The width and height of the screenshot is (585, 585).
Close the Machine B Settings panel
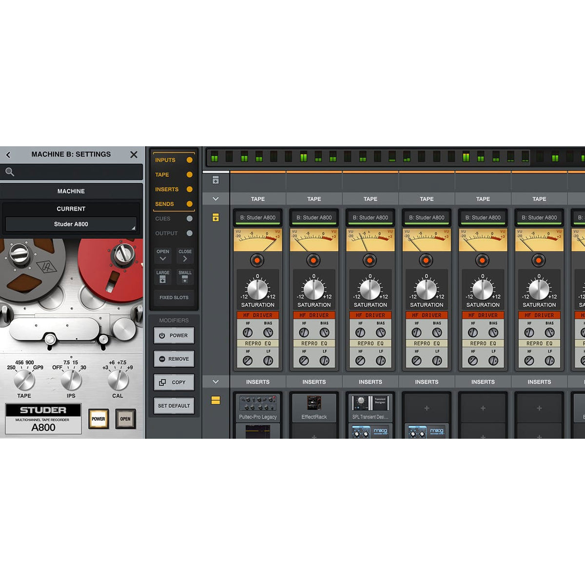pyautogui.click(x=134, y=155)
